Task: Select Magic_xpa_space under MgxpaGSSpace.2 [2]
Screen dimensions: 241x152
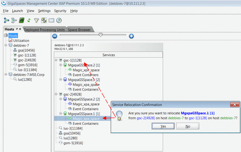Action: coord(86,104)
